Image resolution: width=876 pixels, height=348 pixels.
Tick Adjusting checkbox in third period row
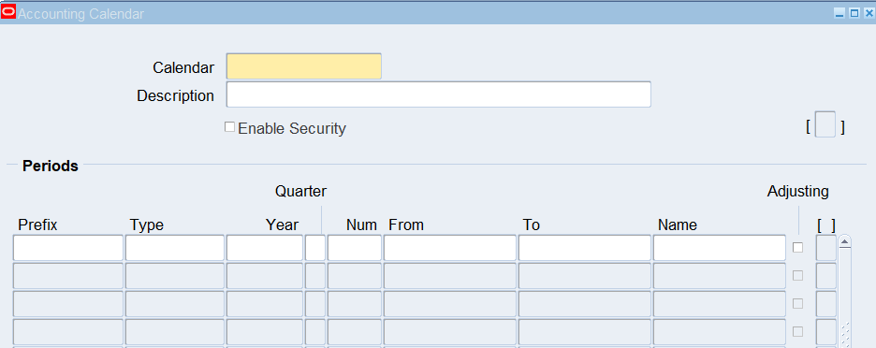click(797, 303)
